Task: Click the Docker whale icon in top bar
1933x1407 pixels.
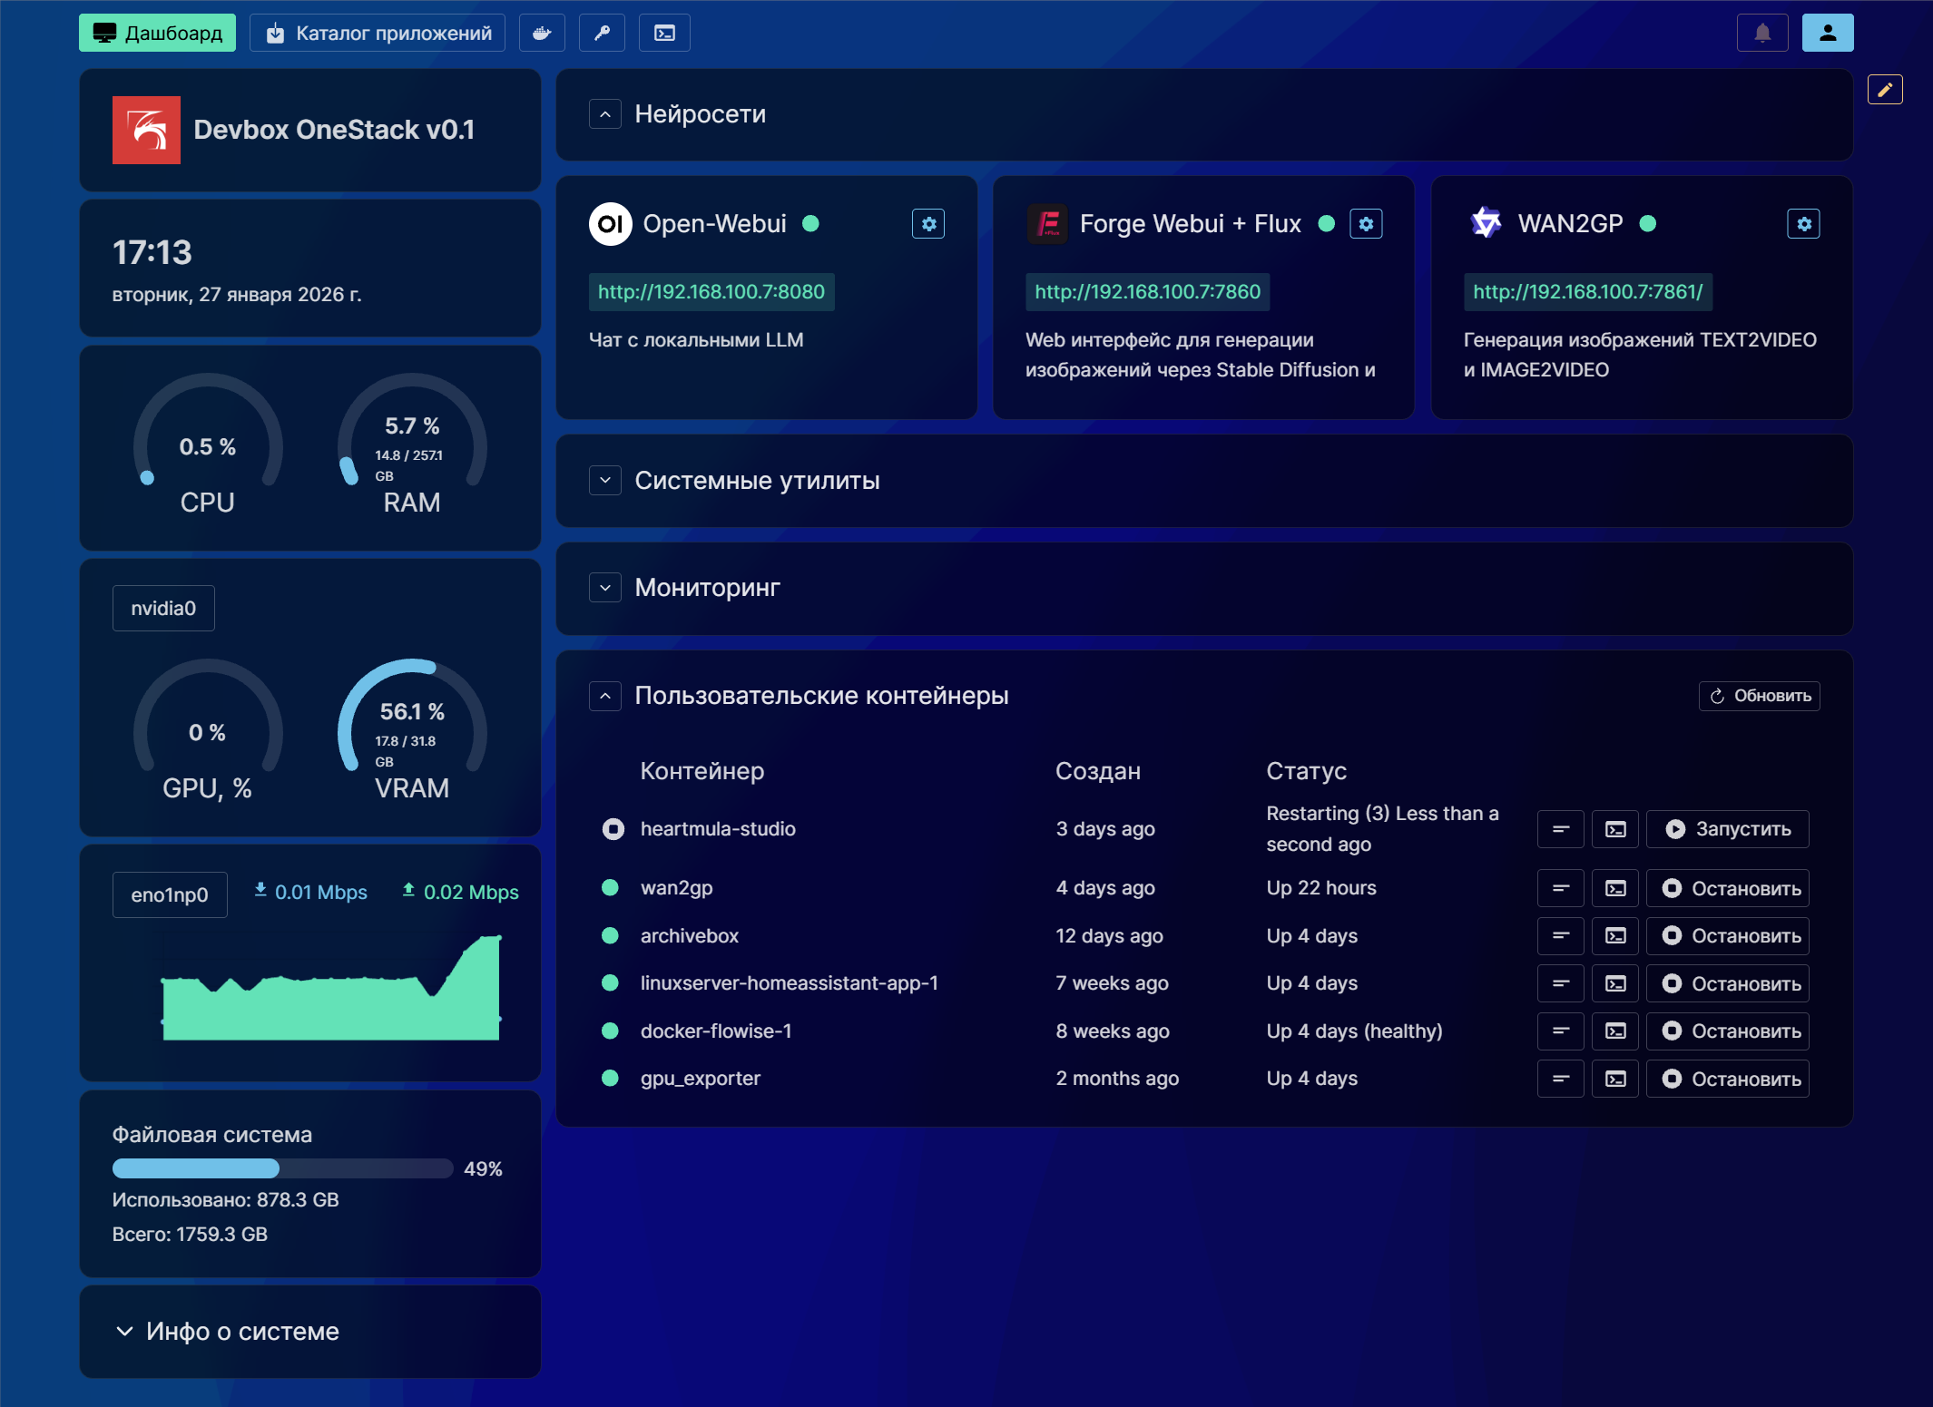Action: (542, 34)
